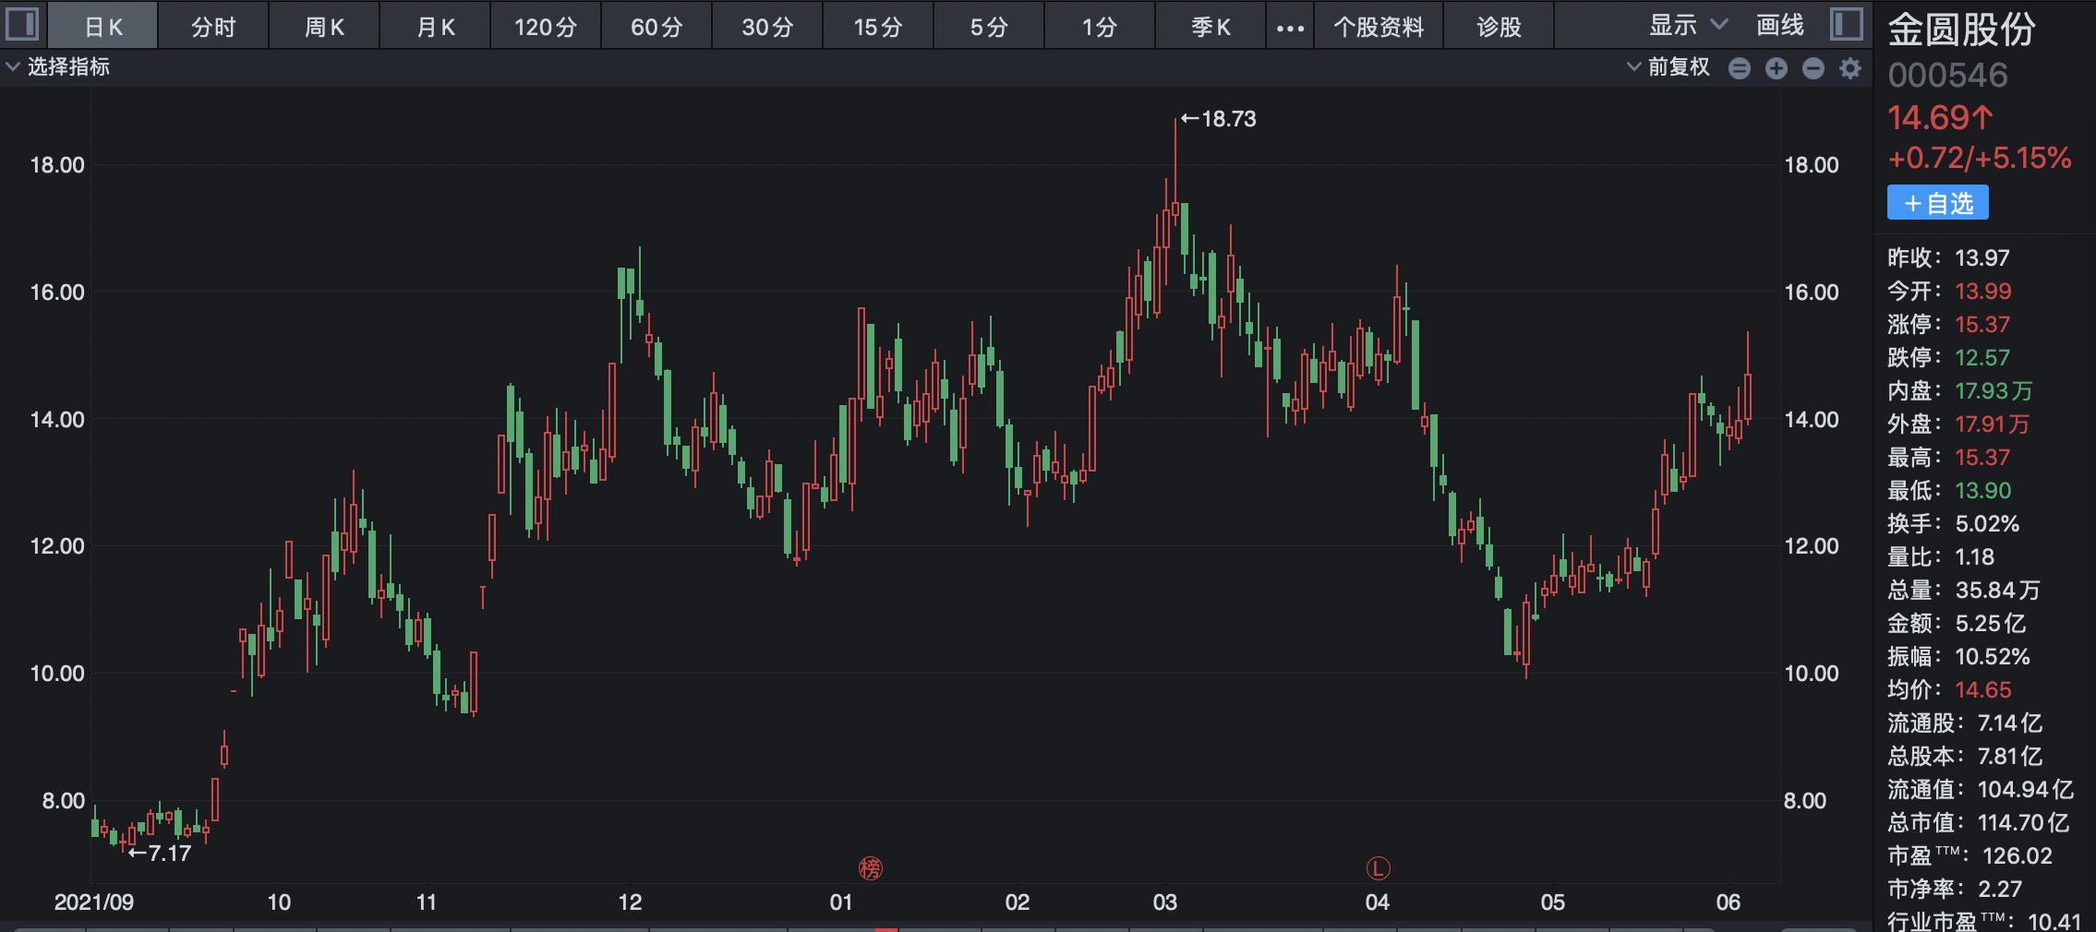
Task: Open chart settings gear icon
Action: point(1850,67)
